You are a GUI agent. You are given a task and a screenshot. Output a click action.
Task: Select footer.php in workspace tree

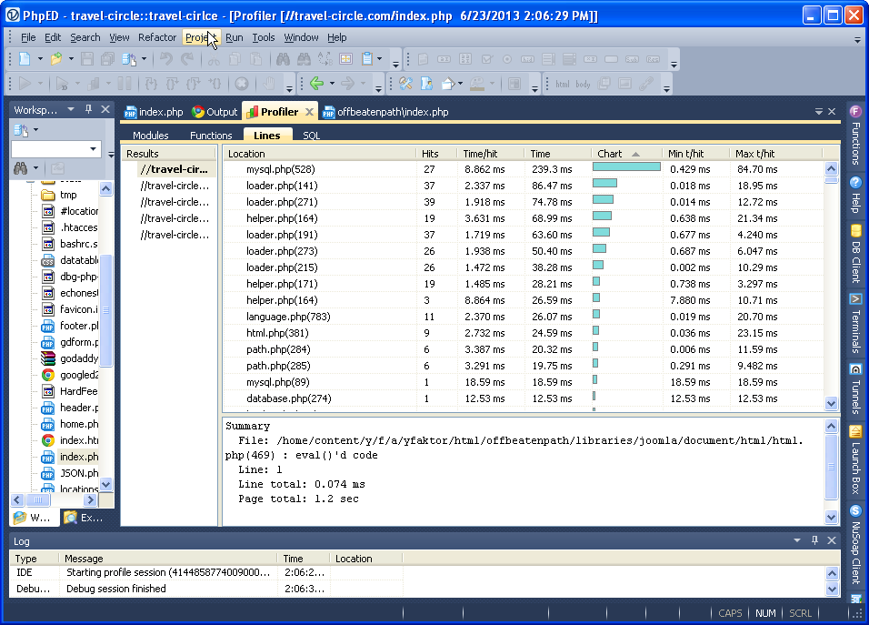pos(79,326)
